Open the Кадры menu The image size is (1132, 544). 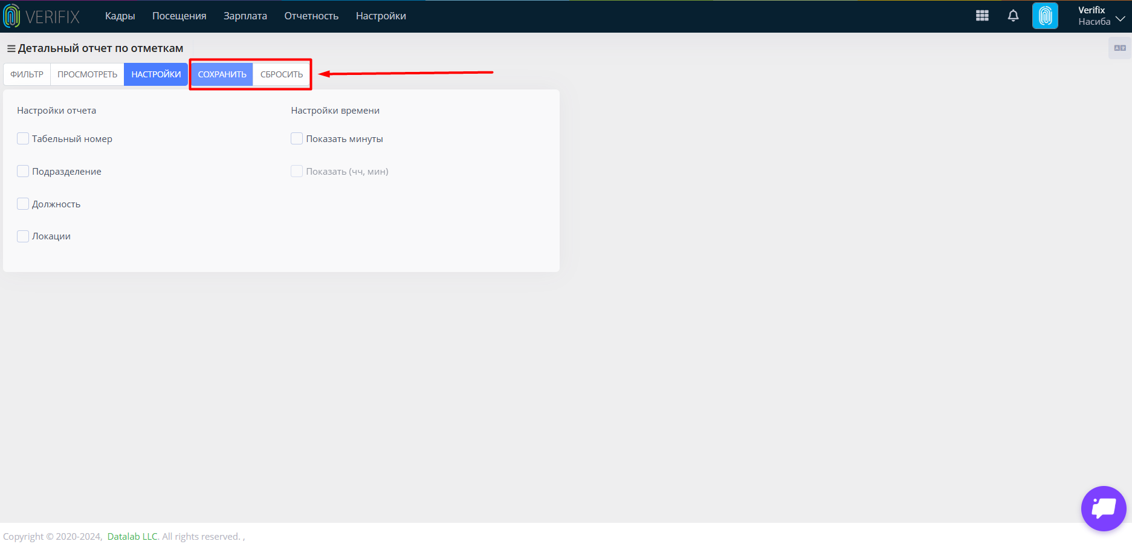point(120,16)
